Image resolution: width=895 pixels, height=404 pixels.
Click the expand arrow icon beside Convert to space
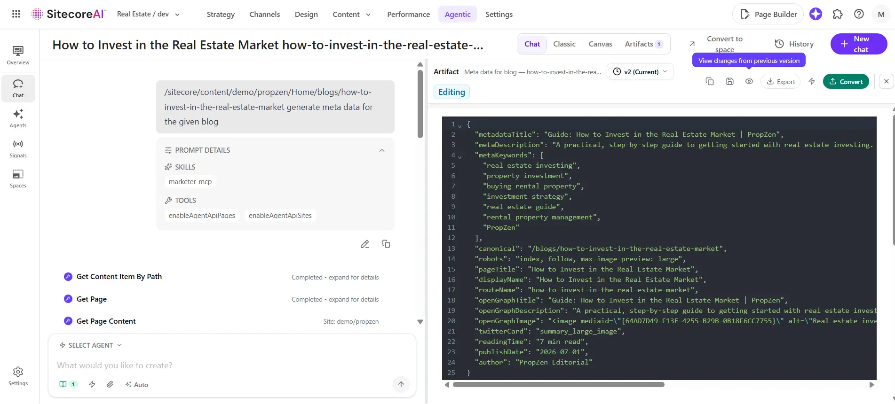(x=692, y=44)
